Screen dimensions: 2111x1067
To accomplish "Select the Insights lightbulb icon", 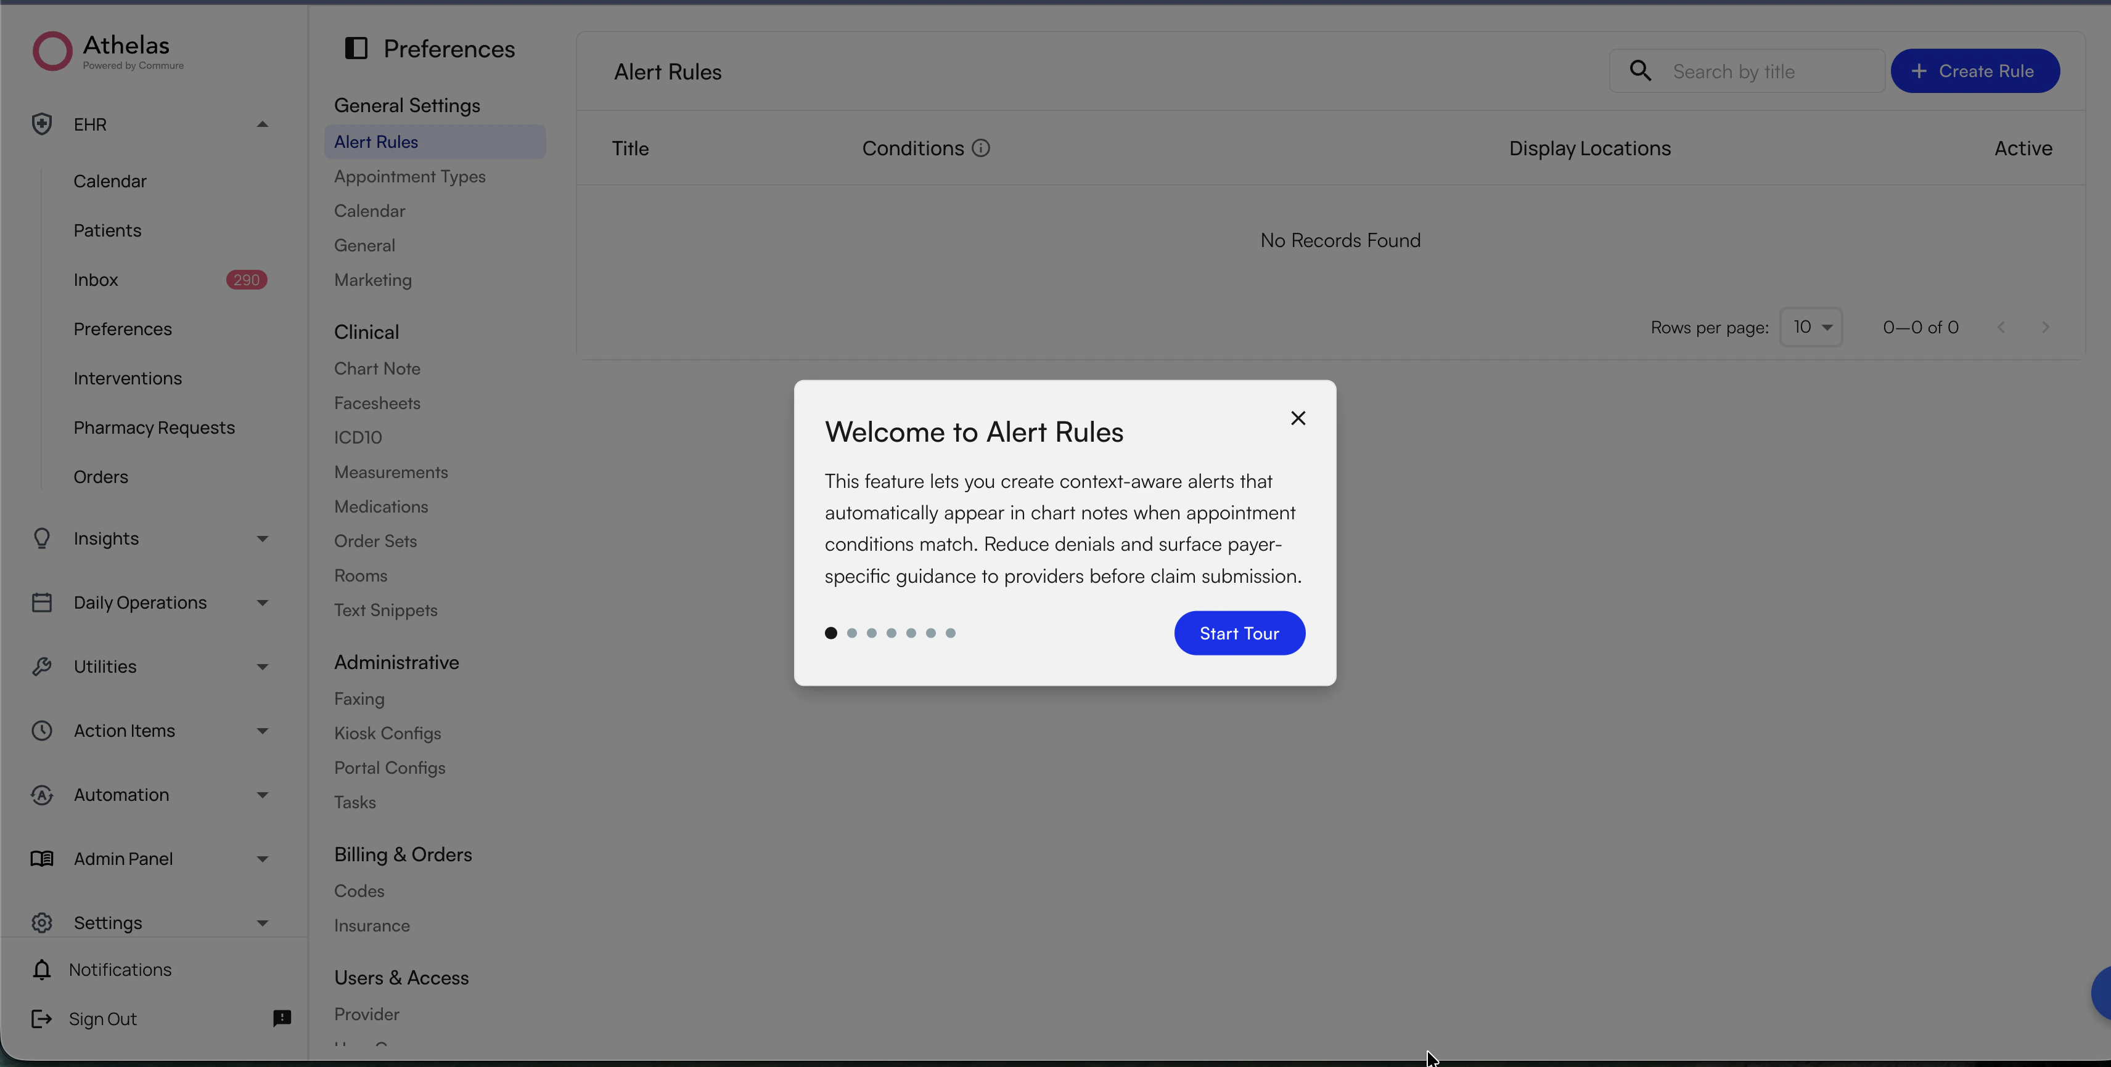I will point(41,538).
